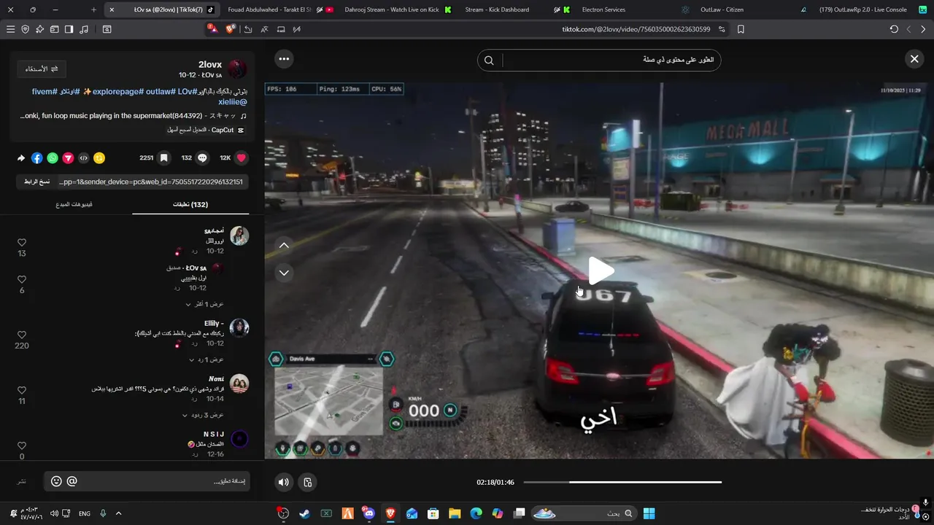The image size is (934, 525).
Task: Insert a mention with the @ icon
Action: 72,481
